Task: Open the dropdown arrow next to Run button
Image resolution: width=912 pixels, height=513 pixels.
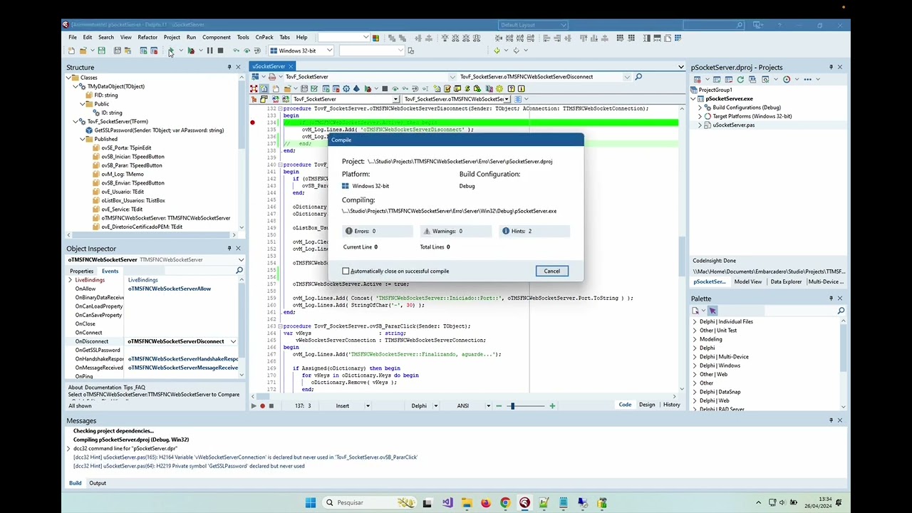Action: [x=180, y=51]
